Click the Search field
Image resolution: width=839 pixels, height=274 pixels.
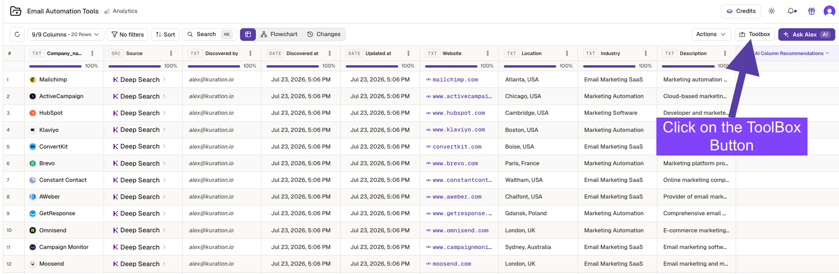click(210, 34)
